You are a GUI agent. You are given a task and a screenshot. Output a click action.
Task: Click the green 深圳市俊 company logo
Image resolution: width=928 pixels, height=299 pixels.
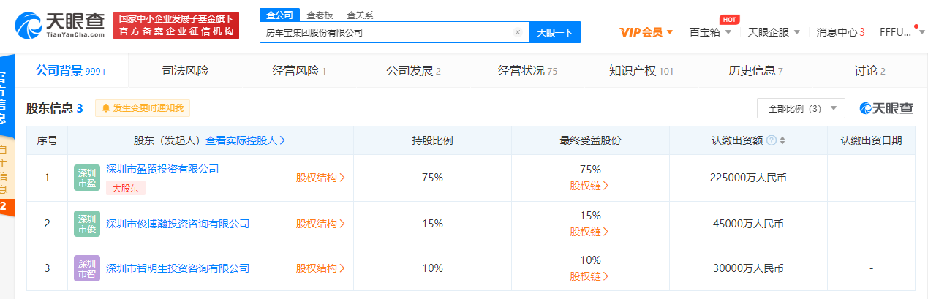(x=87, y=224)
